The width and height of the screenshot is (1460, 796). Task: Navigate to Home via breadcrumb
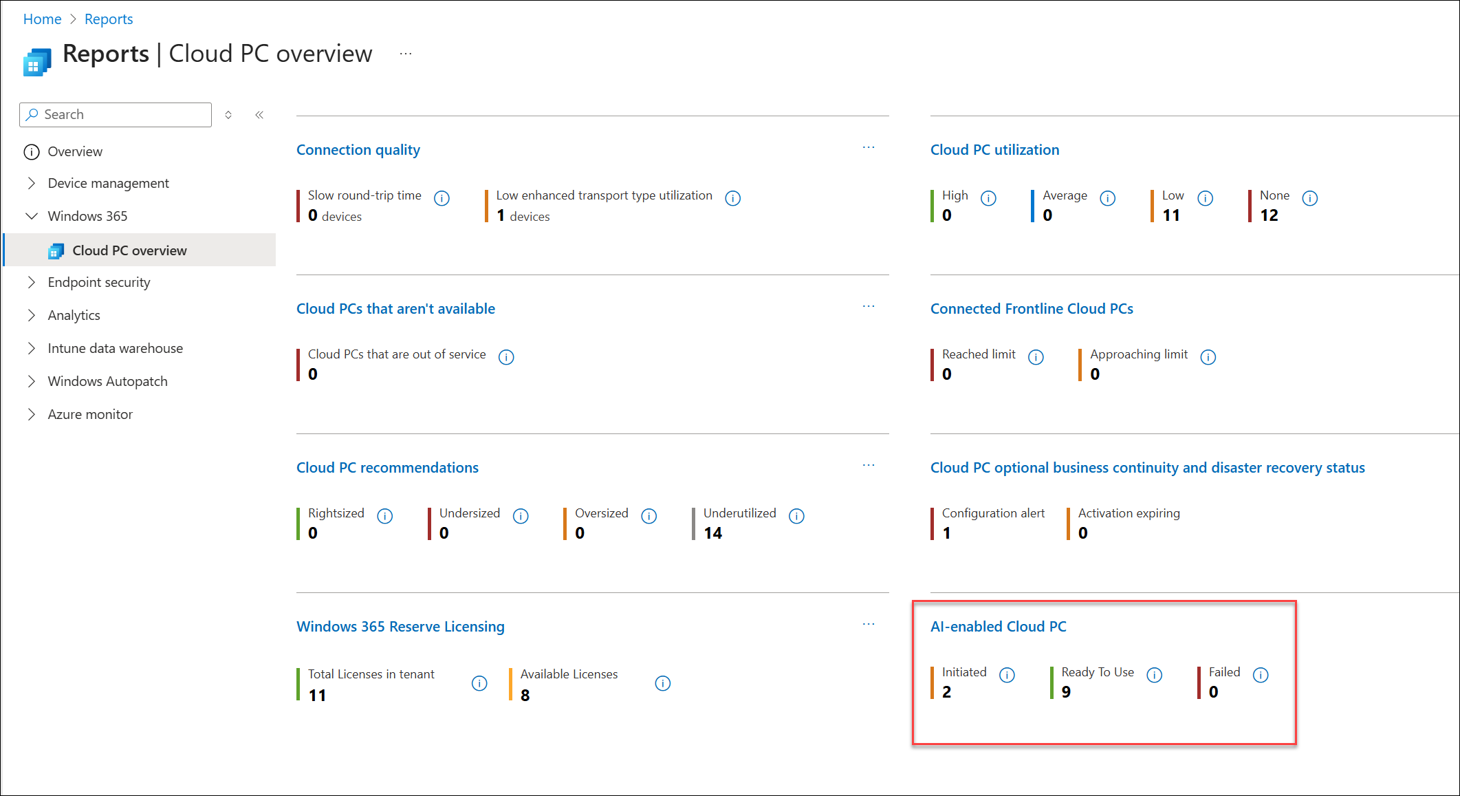[x=42, y=19]
